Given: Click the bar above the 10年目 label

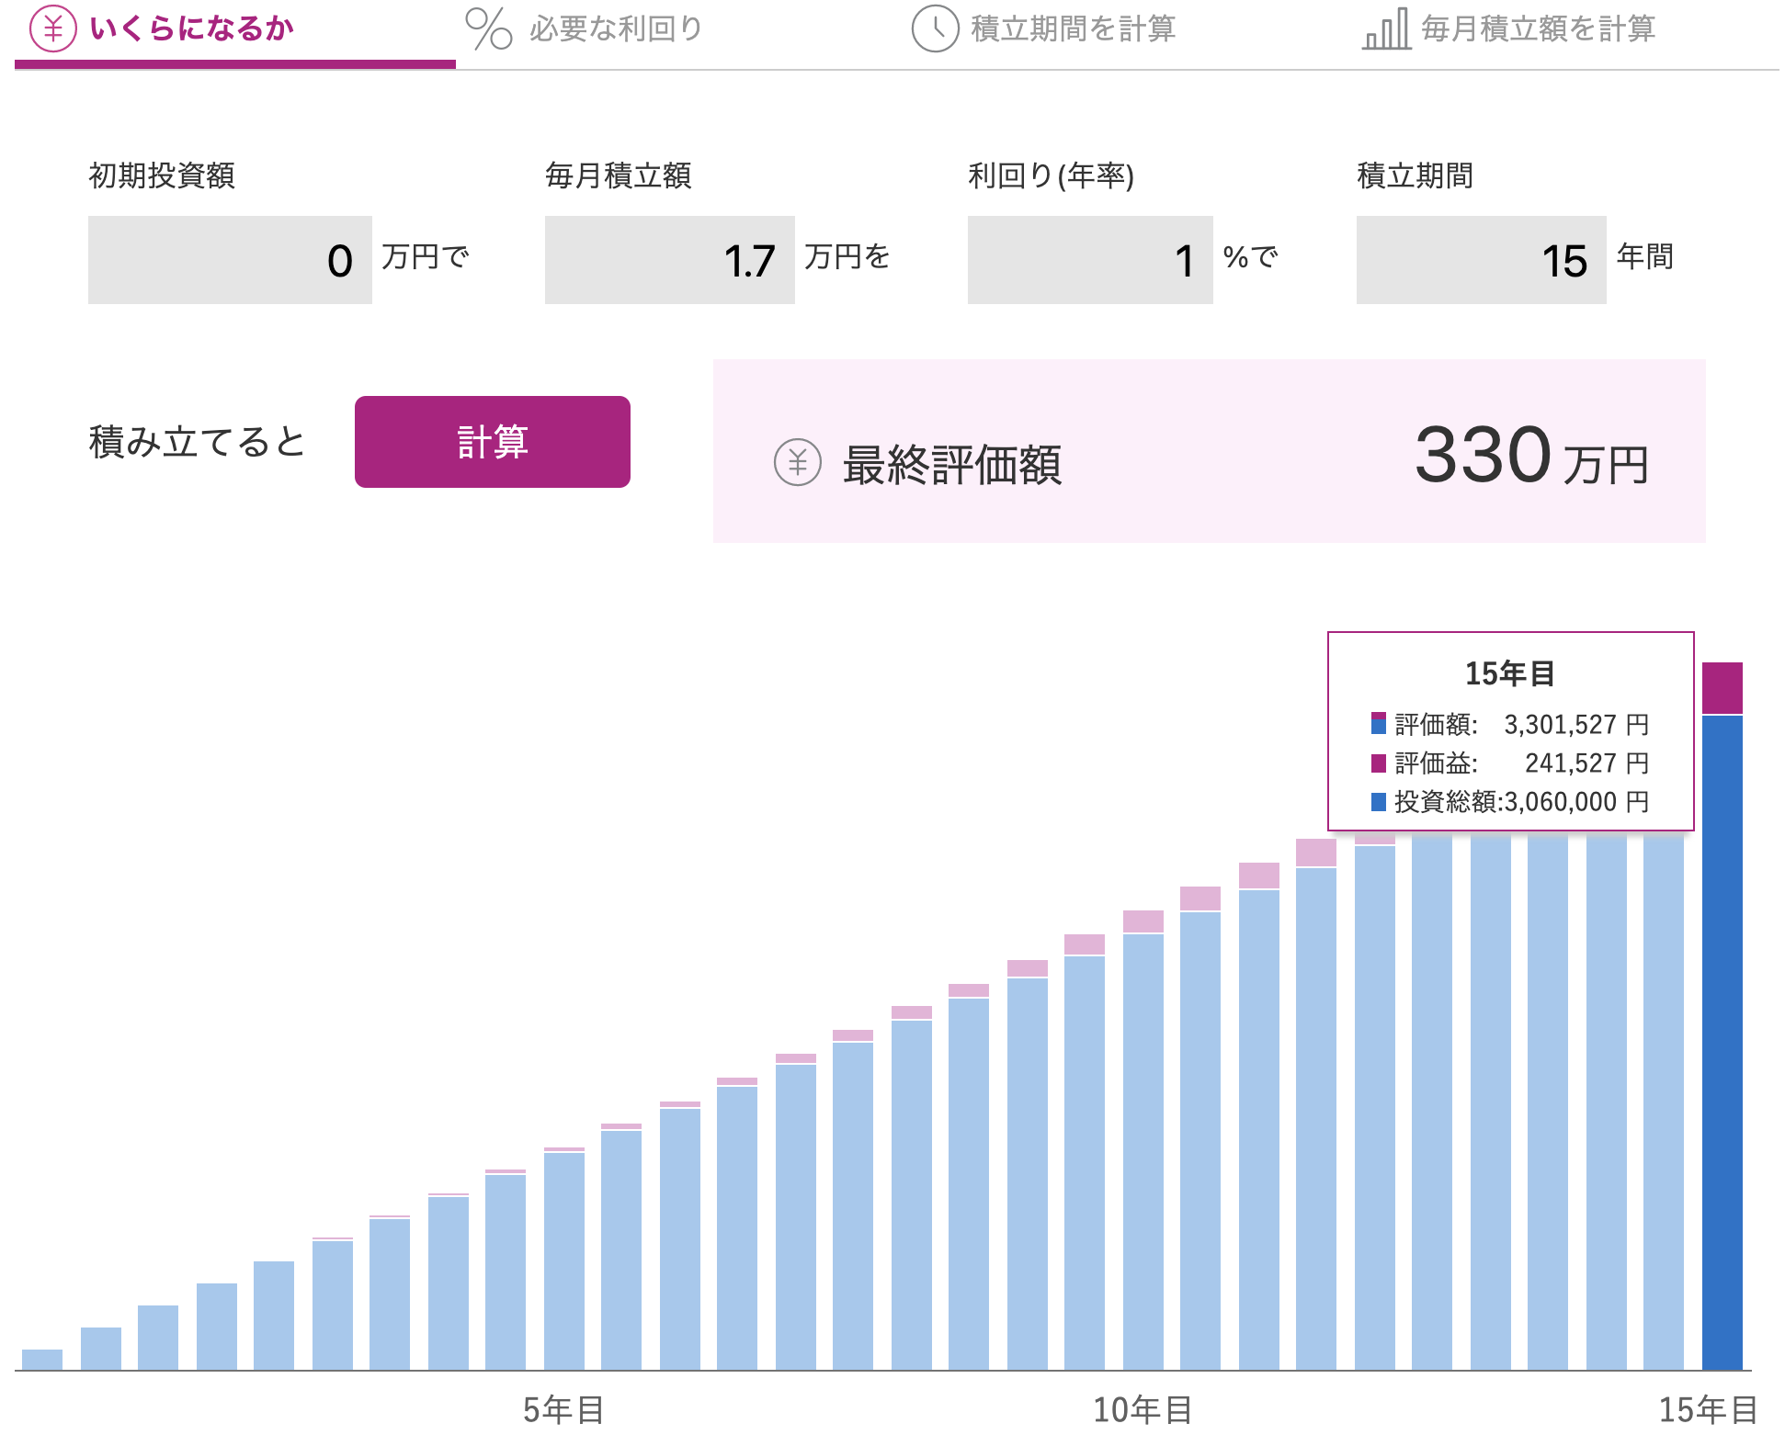Looking at the screenshot, I should pyautogui.click(x=1143, y=1140).
